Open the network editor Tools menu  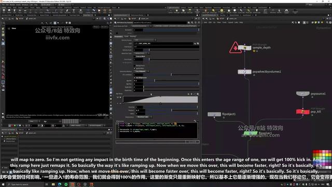pyautogui.click(x=224, y=22)
